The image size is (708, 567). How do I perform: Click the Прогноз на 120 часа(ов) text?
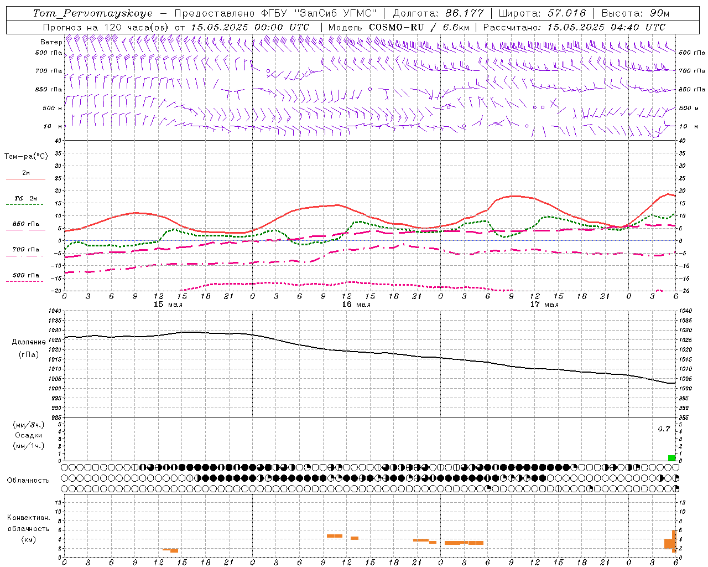106,27
